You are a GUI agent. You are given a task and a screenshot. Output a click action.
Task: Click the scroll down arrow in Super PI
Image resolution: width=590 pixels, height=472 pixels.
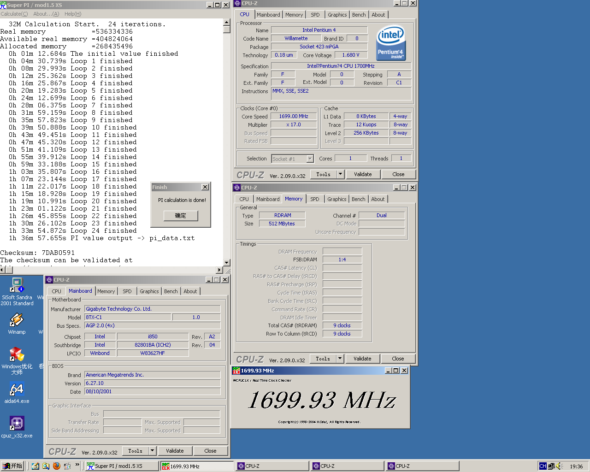[226, 262]
